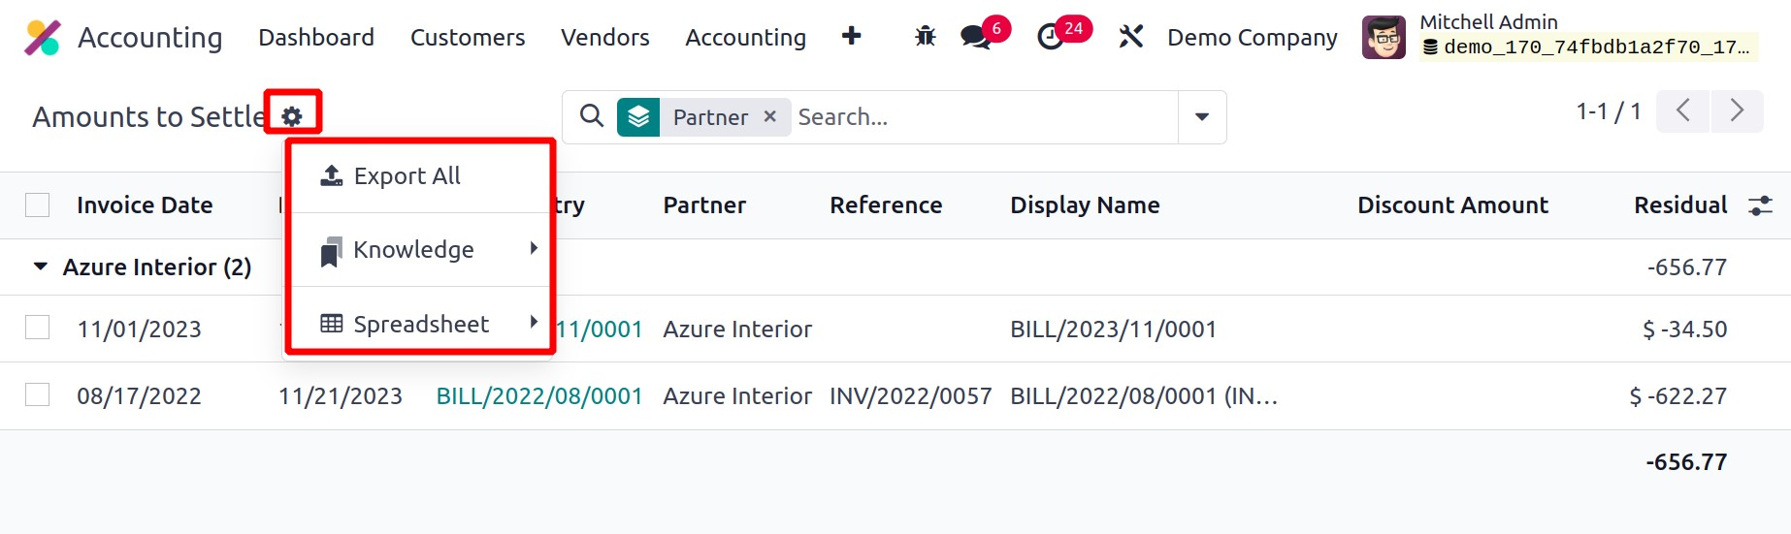Viewport: 1791px width, 534px height.
Task: Click the wrench and screwdriver tools icon
Action: tap(1130, 37)
